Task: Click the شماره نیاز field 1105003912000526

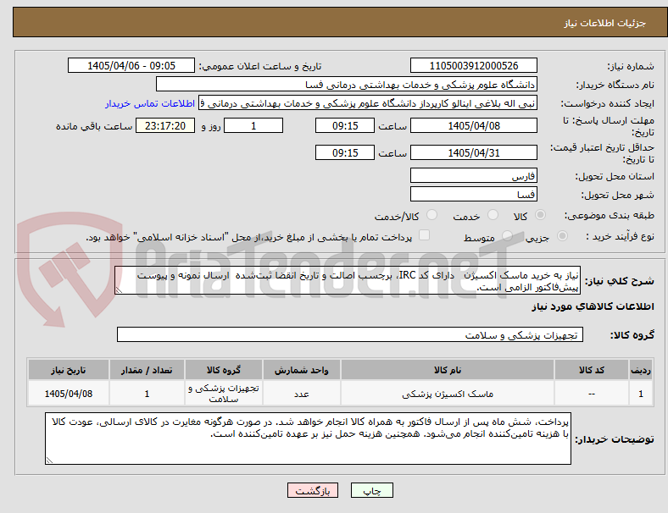Action: pyautogui.click(x=474, y=65)
